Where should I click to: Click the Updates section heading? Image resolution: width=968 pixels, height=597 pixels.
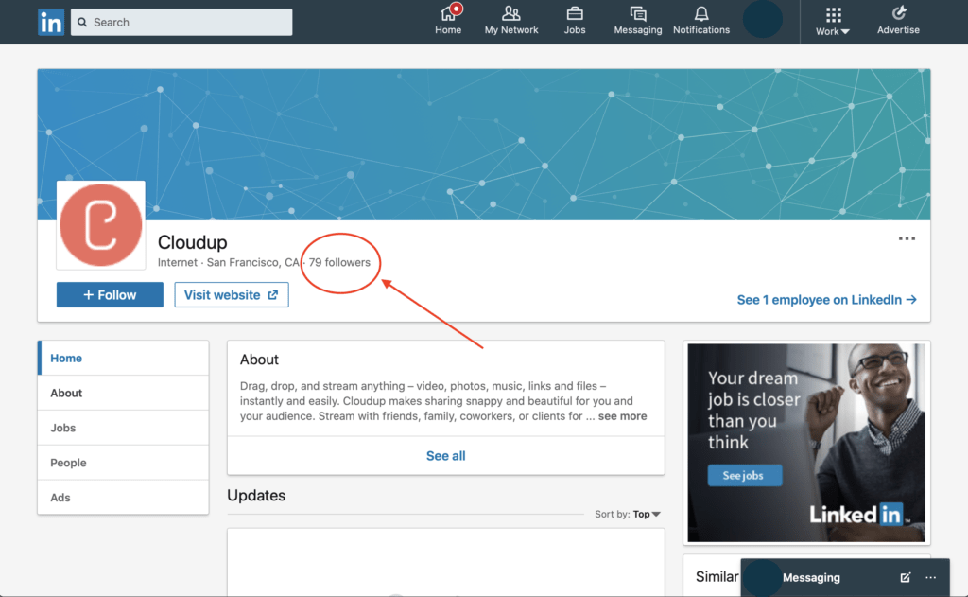coord(256,496)
